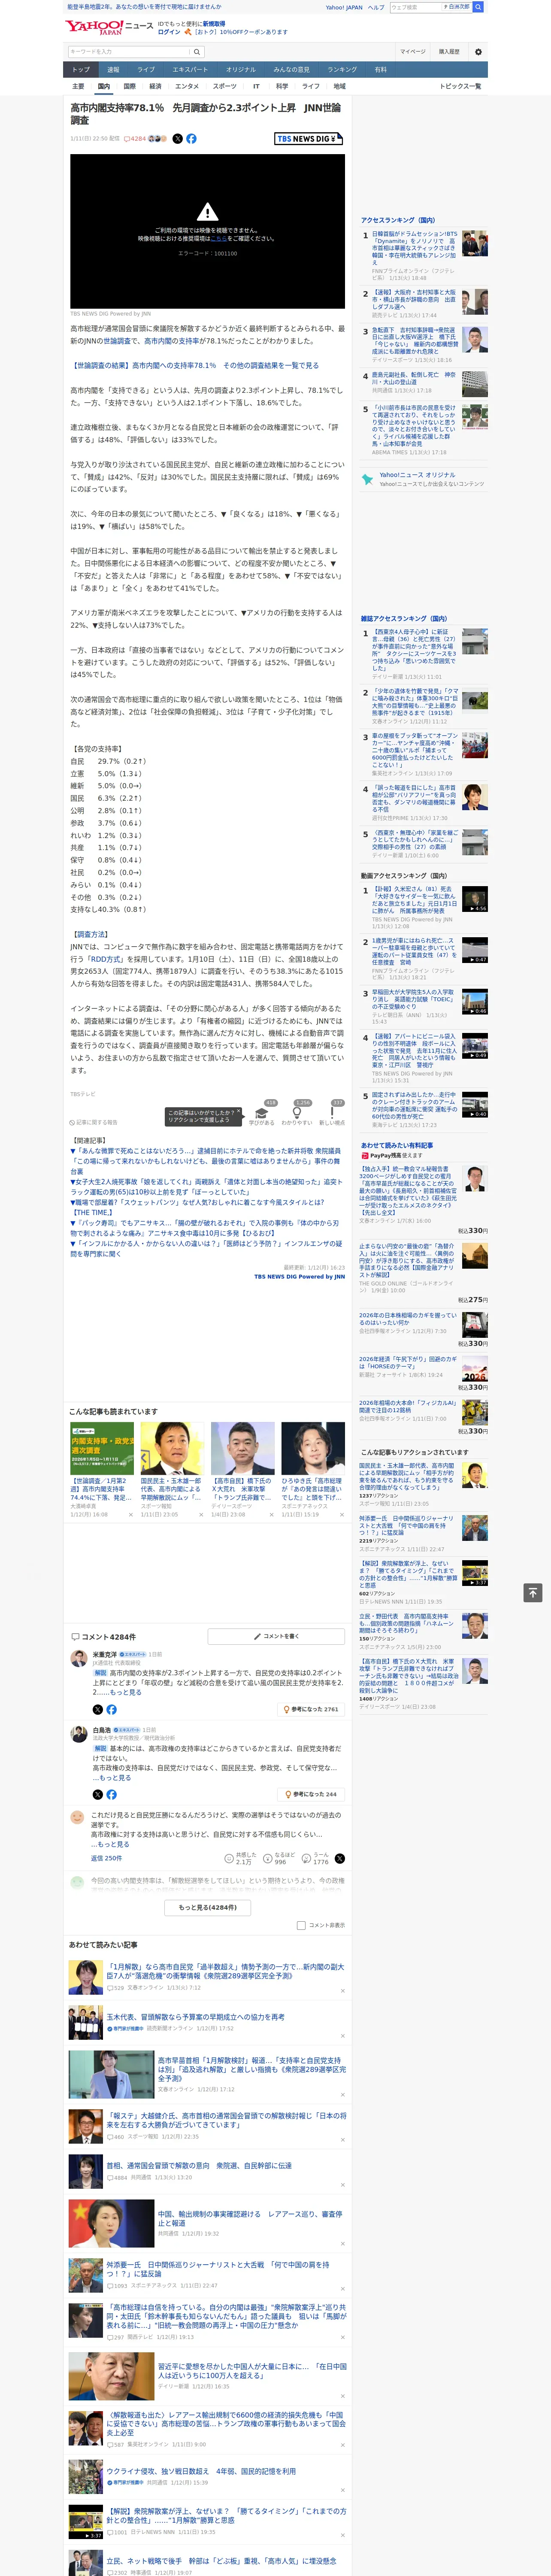Screen dimensions: 551x2576
Task: Toggle コメント非表示 checkbox
Action: 301,1925
